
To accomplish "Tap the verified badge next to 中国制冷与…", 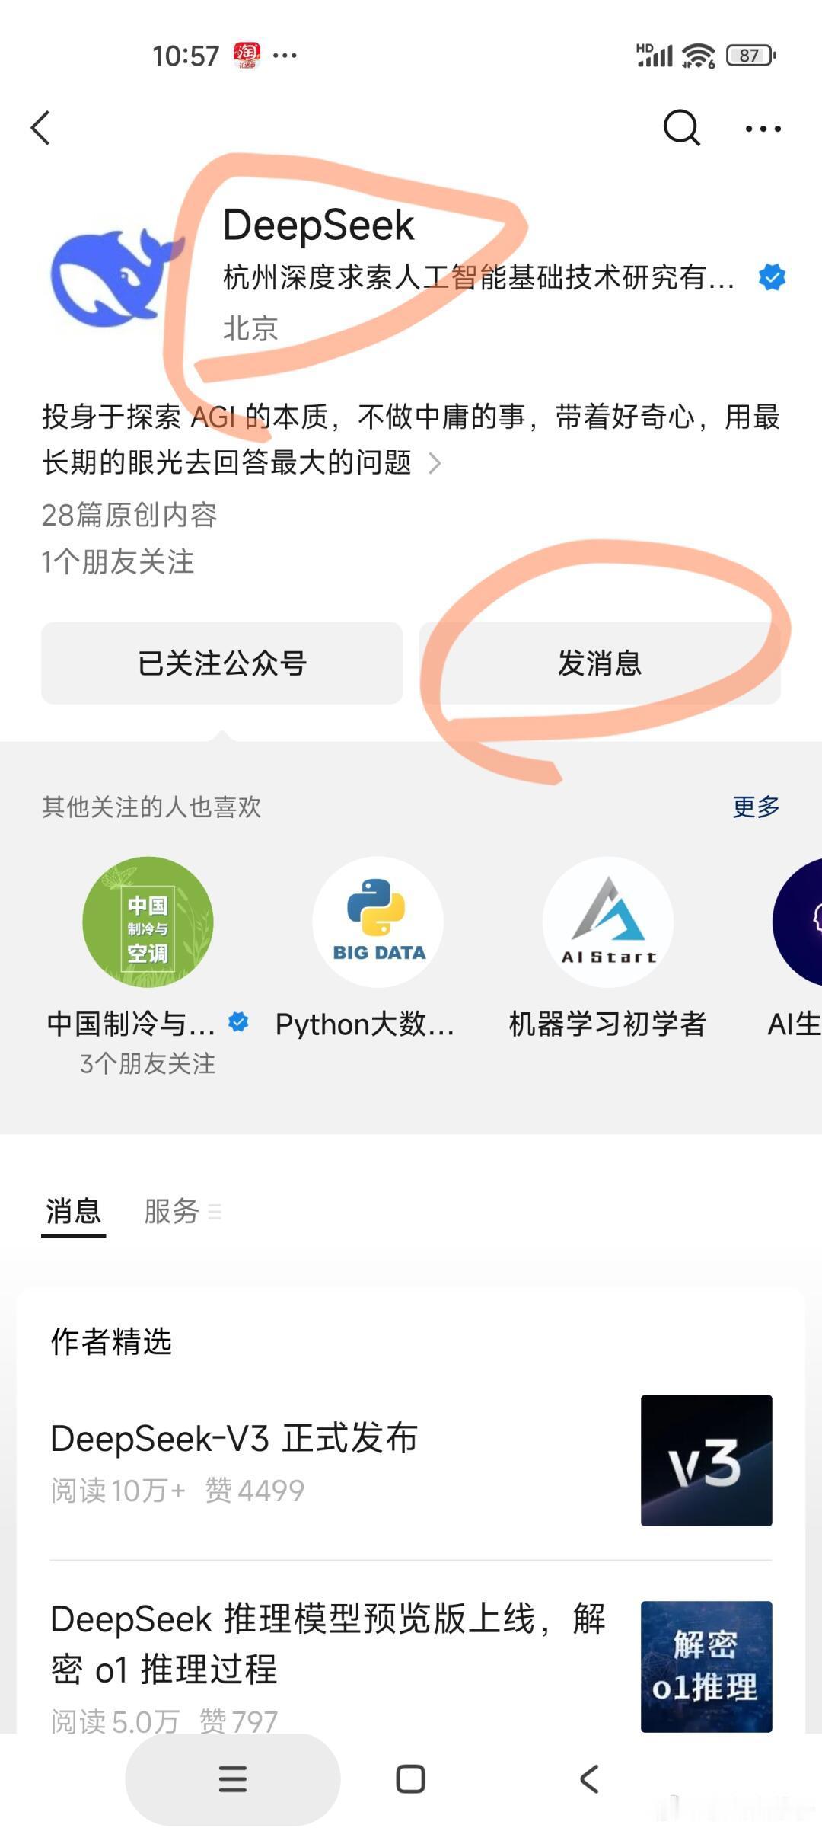I will pyautogui.click(x=238, y=1022).
